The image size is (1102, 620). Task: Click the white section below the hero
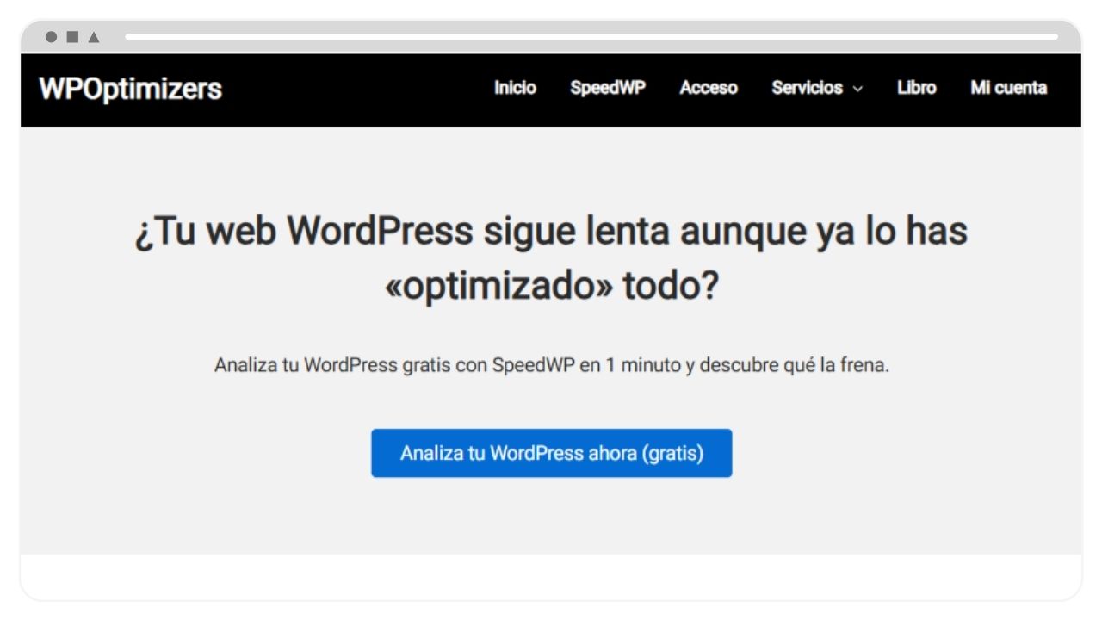(x=551, y=575)
